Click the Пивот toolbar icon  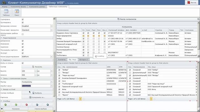tap(17, 12)
